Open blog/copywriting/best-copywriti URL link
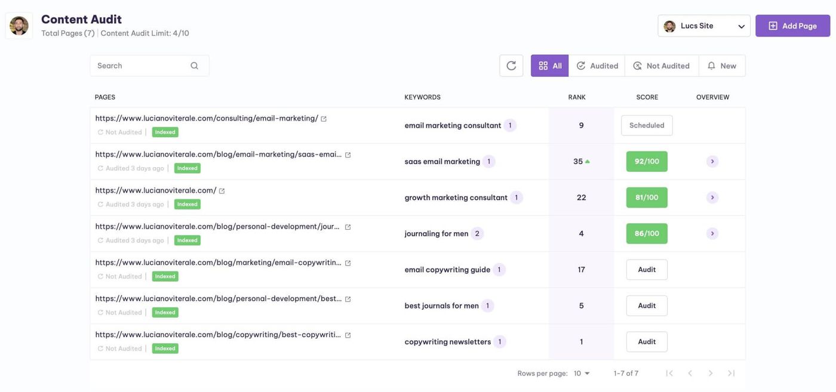Viewport: 836px width, 392px height. [218, 335]
